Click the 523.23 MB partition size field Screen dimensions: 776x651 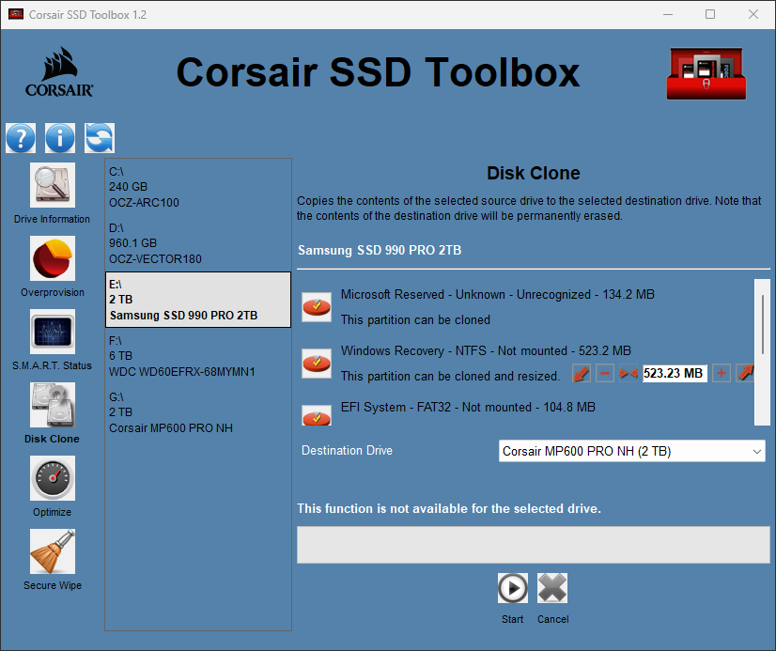674,374
